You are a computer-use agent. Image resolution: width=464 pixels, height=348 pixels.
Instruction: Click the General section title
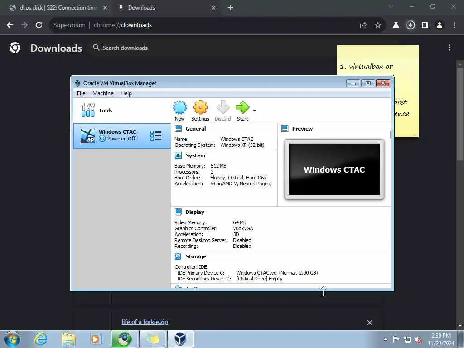[196, 129]
